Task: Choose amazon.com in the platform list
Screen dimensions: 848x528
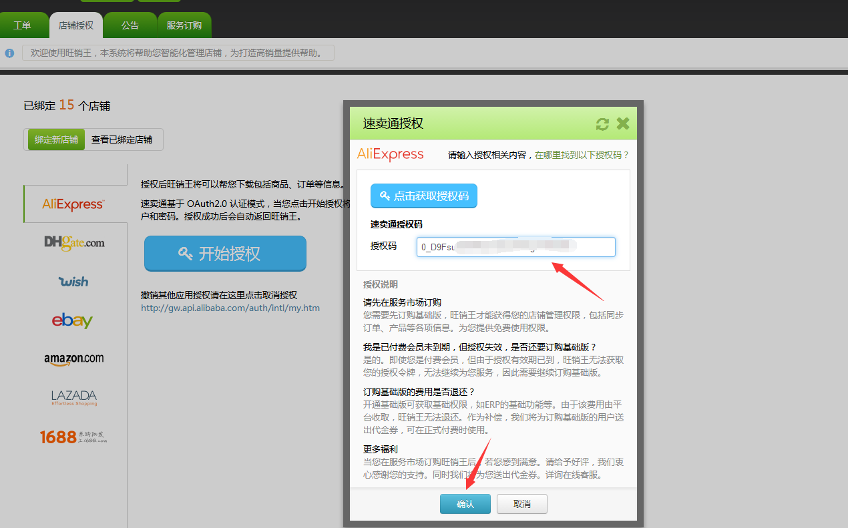Action: [74, 359]
